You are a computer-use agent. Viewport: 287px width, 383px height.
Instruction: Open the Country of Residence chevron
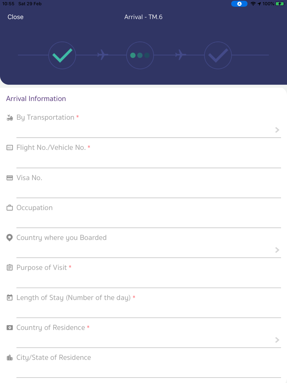coord(277,340)
